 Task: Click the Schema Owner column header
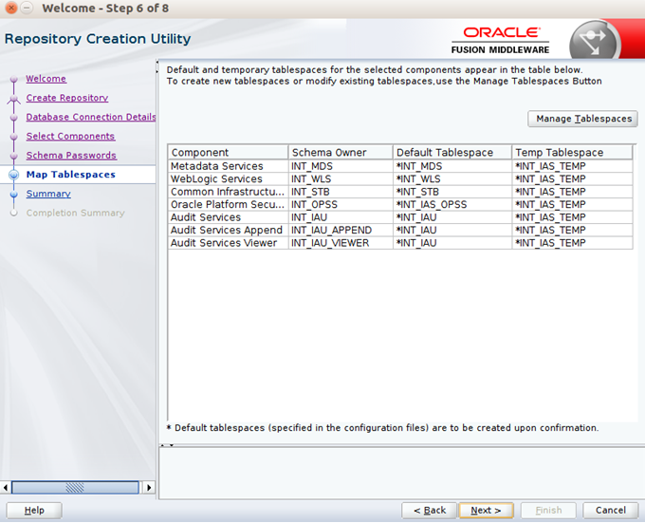pyautogui.click(x=341, y=152)
